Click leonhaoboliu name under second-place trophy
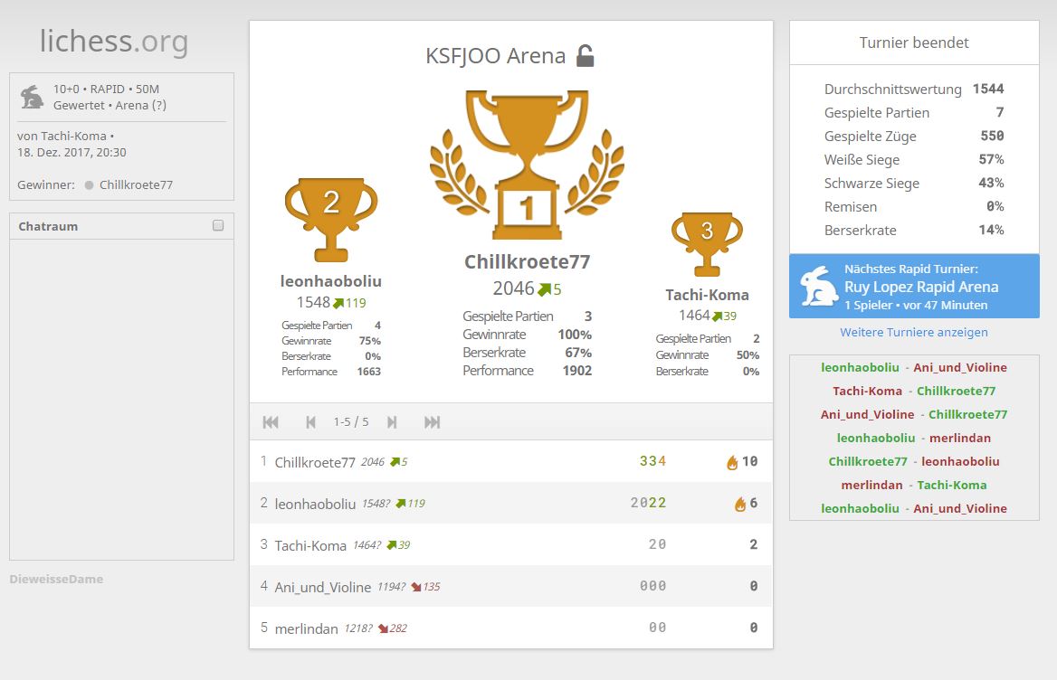The image size is (1057, 680). 331,281
